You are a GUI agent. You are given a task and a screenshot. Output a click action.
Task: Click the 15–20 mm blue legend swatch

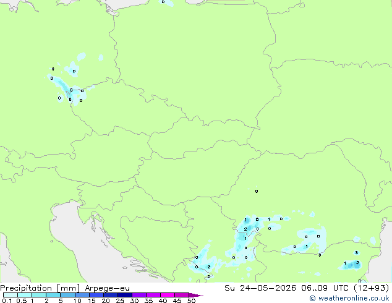[96, 295]
